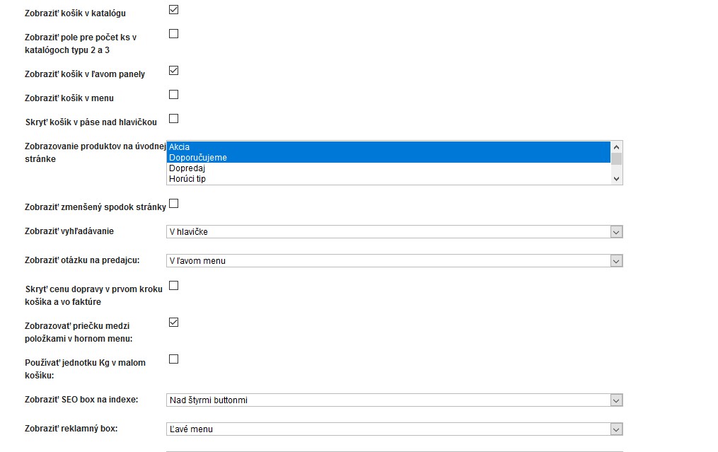Image resolution: width=718 pixels, height=452 pixels.
Task: Uncheck 'Zobraziť košík v ľavom panely' checkbox
Action: point(173,71)
